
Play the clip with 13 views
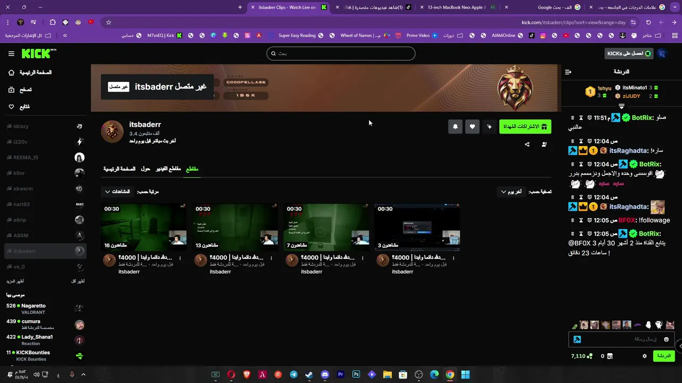[235, 227]
